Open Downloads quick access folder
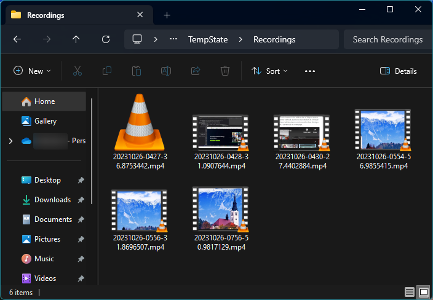 pos(46,200)
